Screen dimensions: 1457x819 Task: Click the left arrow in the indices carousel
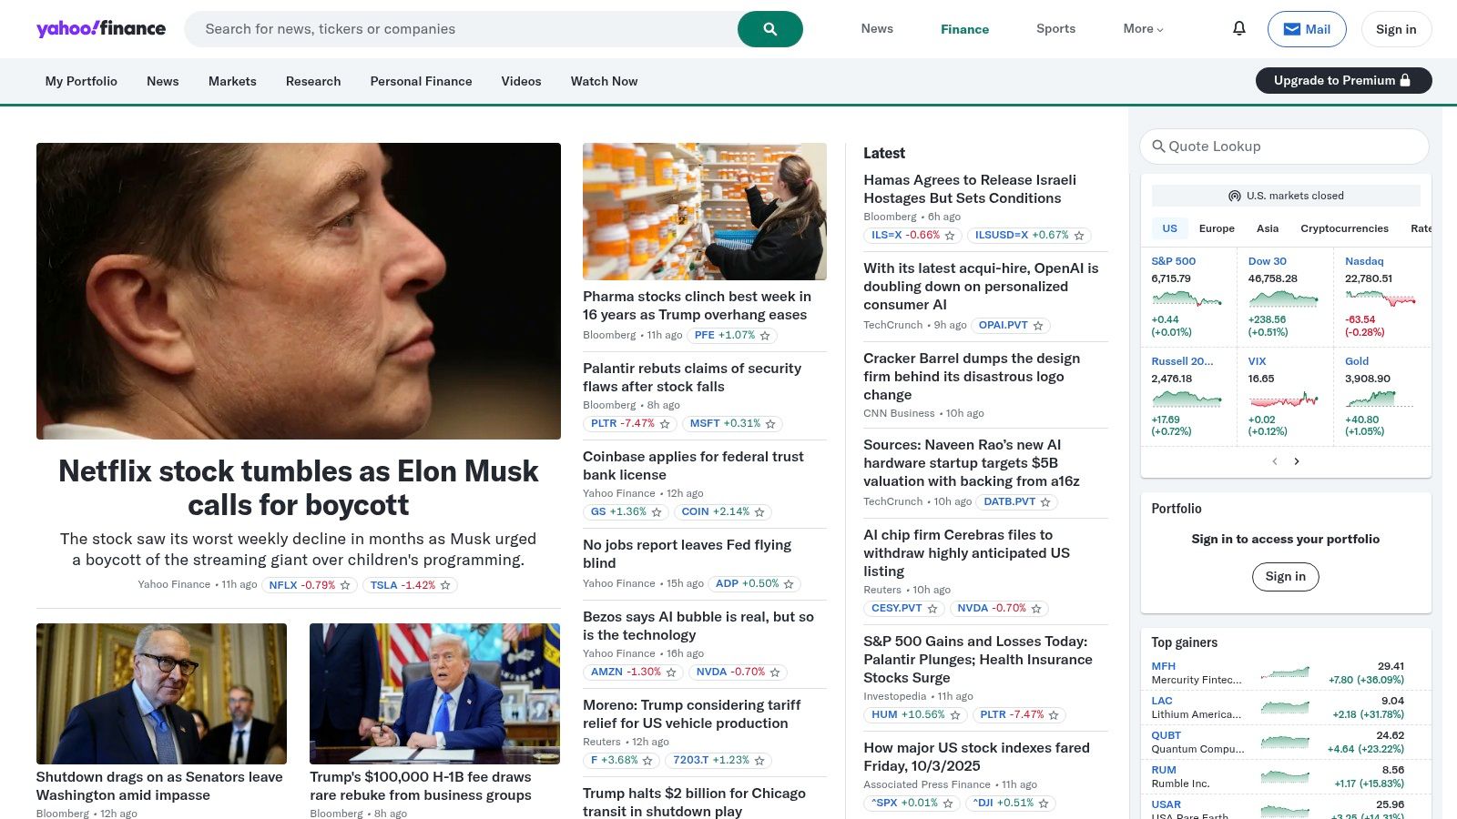1274,461
